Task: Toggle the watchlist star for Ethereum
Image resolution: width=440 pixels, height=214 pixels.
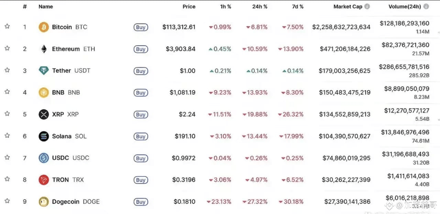Action: coord(7,48)
